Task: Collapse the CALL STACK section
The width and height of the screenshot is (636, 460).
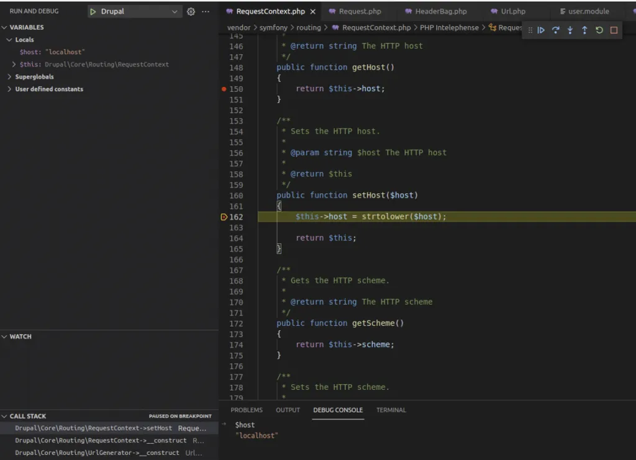Action: pos(4,416)
